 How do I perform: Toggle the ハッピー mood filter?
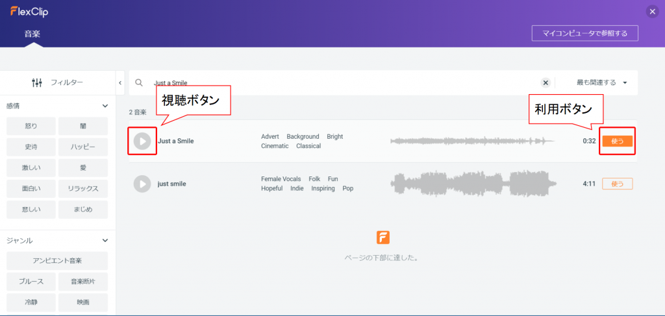(83, 147)
